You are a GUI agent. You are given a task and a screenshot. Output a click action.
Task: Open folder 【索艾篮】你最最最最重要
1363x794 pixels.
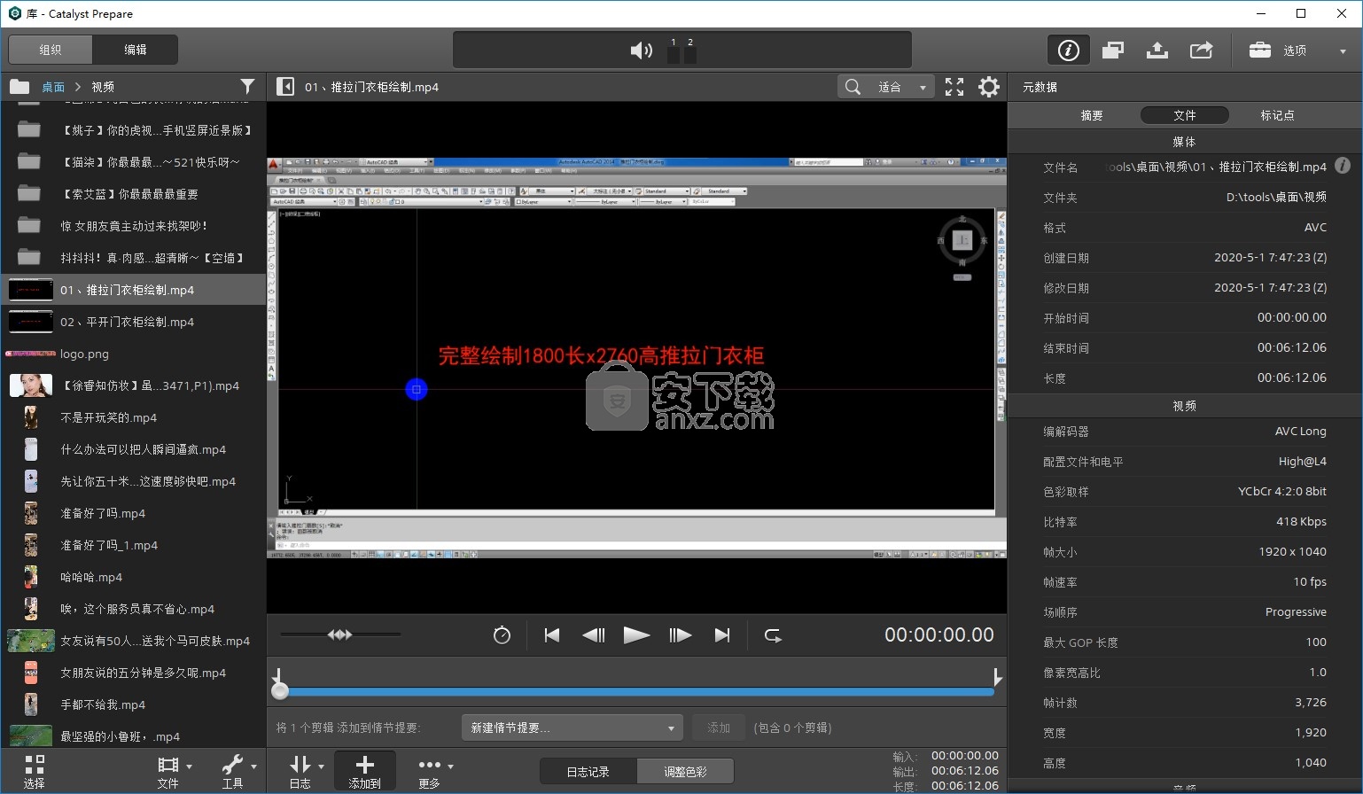click(x=133, y=194)
